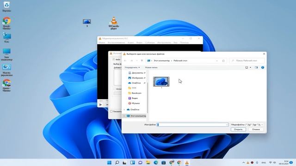Viewport: 296px width, 166px height.
Task: Refresh the Рабочий стол folder view
Action: coord(223,60)
